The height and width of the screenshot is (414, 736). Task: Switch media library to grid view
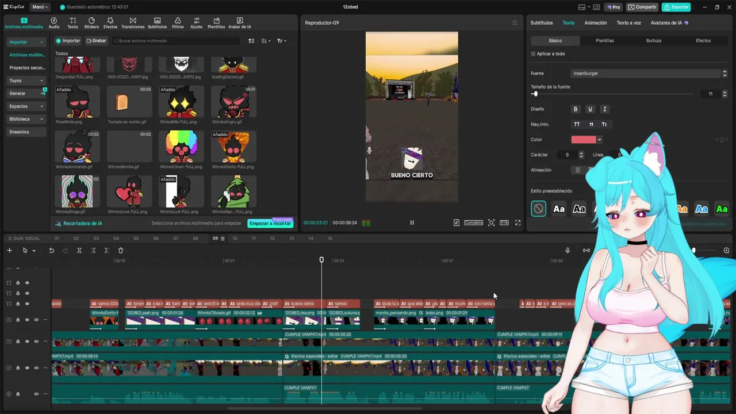click(251, 41)
